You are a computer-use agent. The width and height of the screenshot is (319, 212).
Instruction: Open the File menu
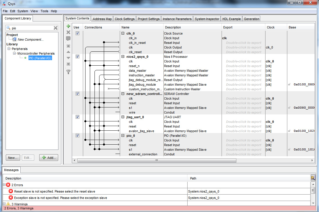[x=5, y=11]
